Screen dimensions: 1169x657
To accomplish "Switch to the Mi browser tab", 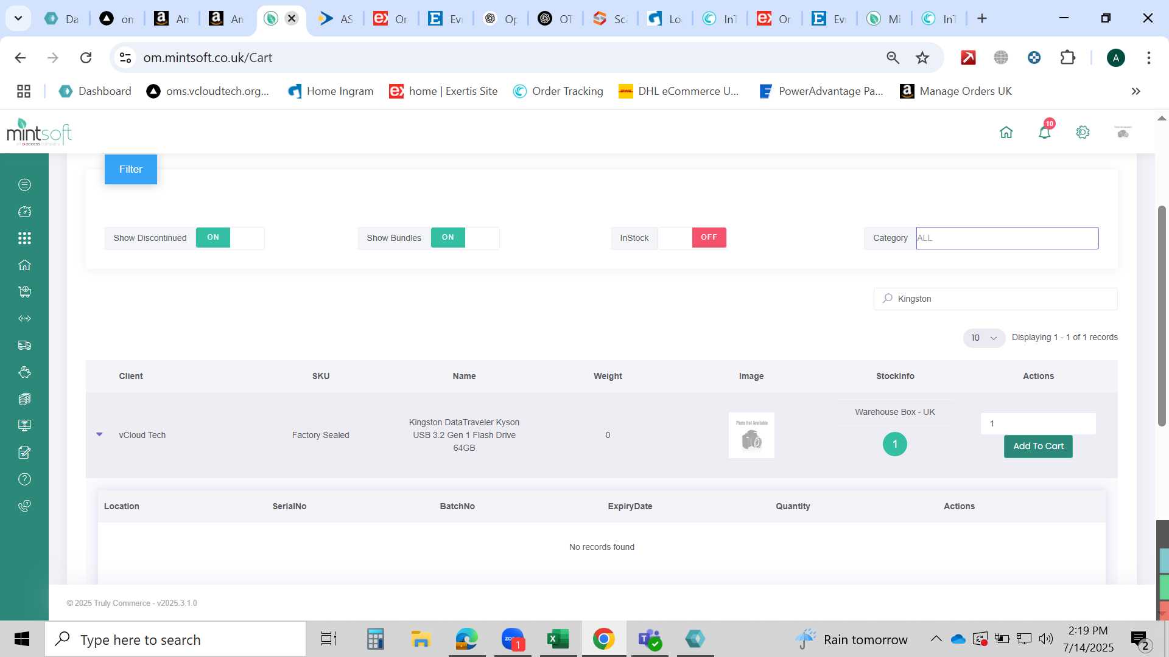I will click(x=884, y=19).
